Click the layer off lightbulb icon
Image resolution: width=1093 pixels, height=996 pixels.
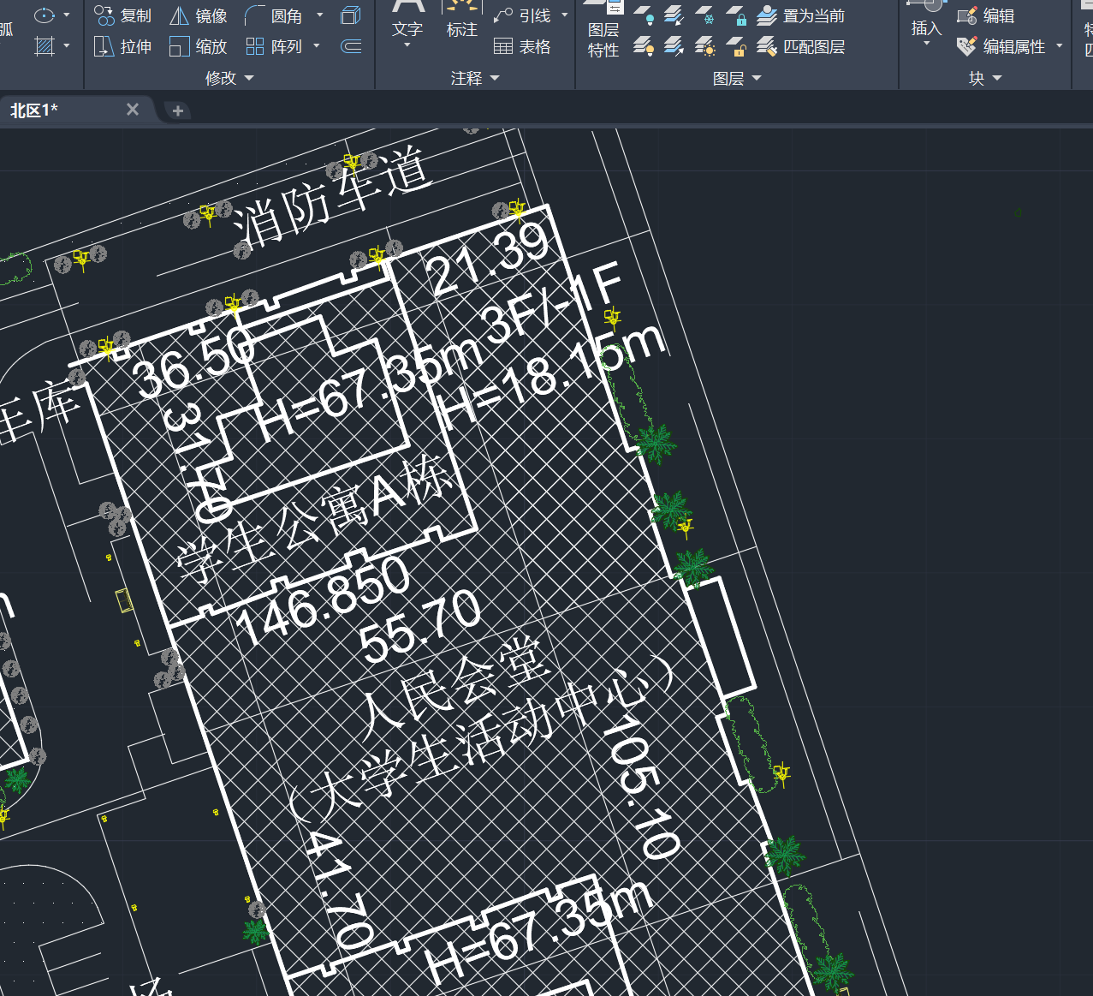coord(644,15)
